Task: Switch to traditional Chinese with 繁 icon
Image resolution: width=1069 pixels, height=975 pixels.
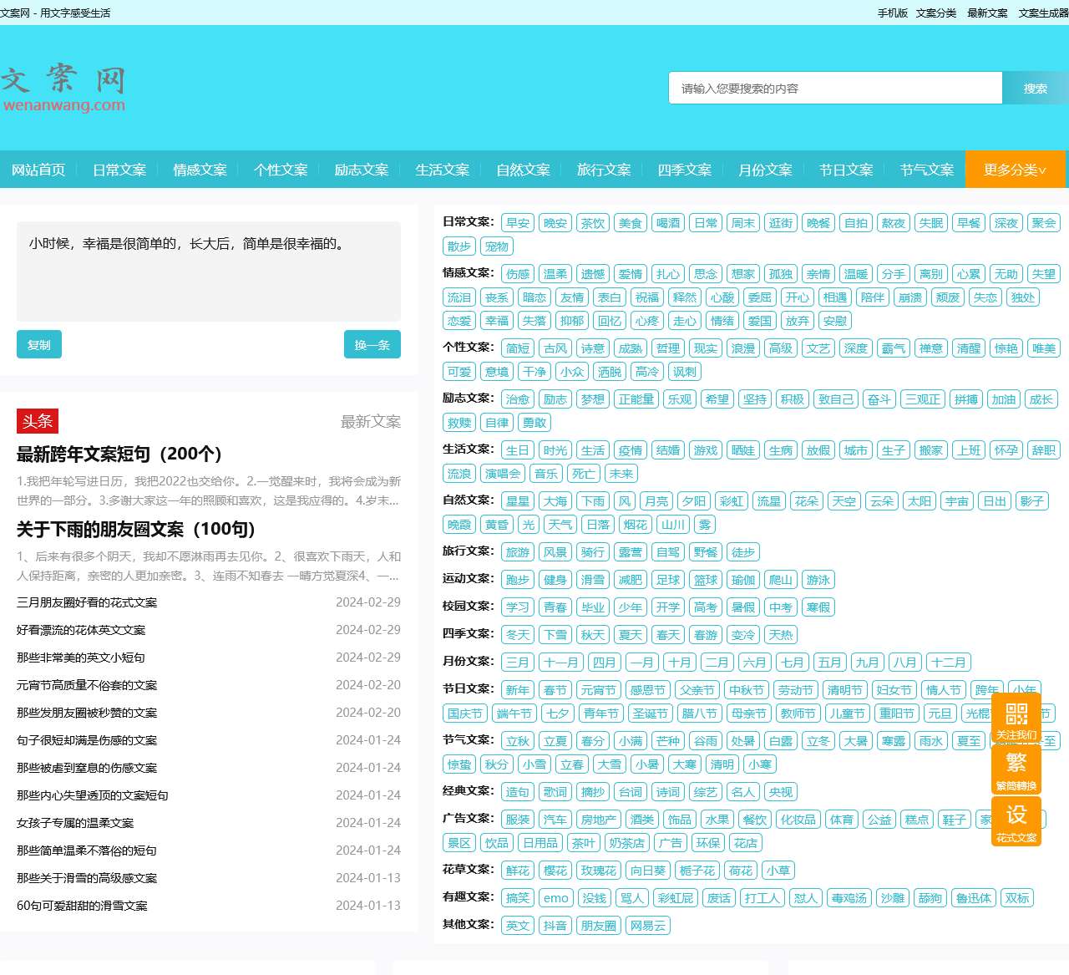Action: click(1016, 769)
